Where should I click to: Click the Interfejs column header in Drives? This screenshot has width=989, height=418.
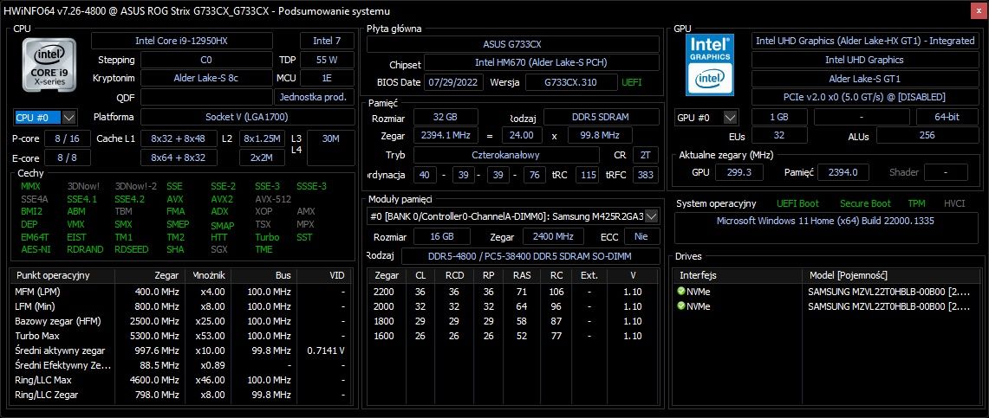738,275
